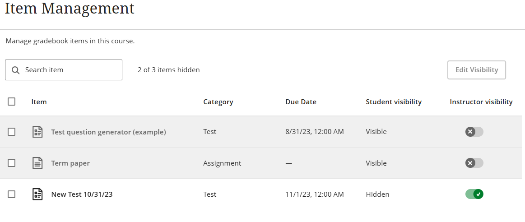Click the document icon beside Term paper
The width and height of the screenshot is (525, 222).
point(38,163)
